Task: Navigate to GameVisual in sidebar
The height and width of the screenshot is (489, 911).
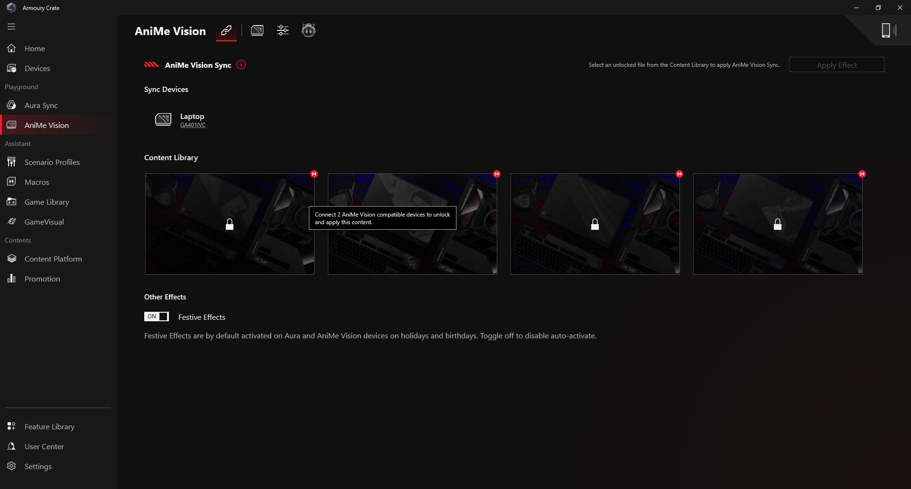Action: pyautogui.click(x=44, y=222)
